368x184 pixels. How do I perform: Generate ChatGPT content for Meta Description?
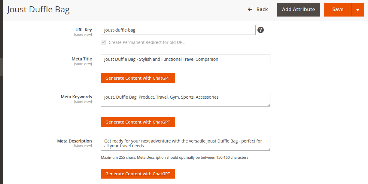pyautogui.click(x=138, y=174)
